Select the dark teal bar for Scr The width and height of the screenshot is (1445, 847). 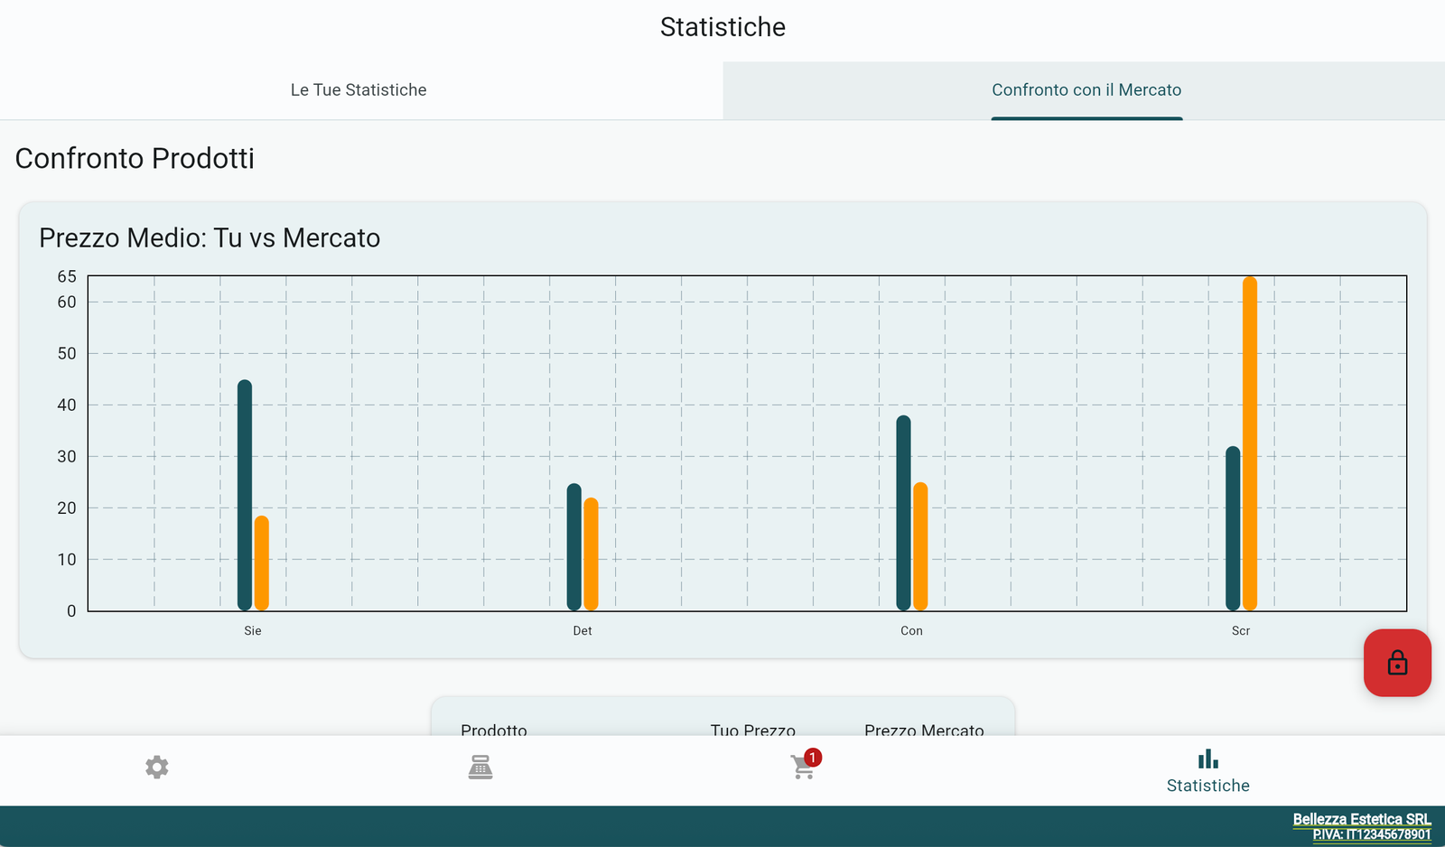point(1233,528)
